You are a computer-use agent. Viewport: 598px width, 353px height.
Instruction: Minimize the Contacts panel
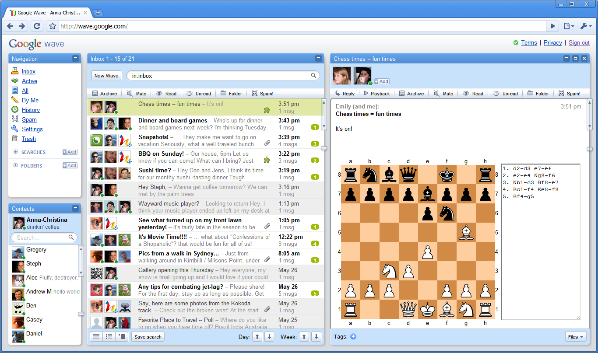point(75,208)
